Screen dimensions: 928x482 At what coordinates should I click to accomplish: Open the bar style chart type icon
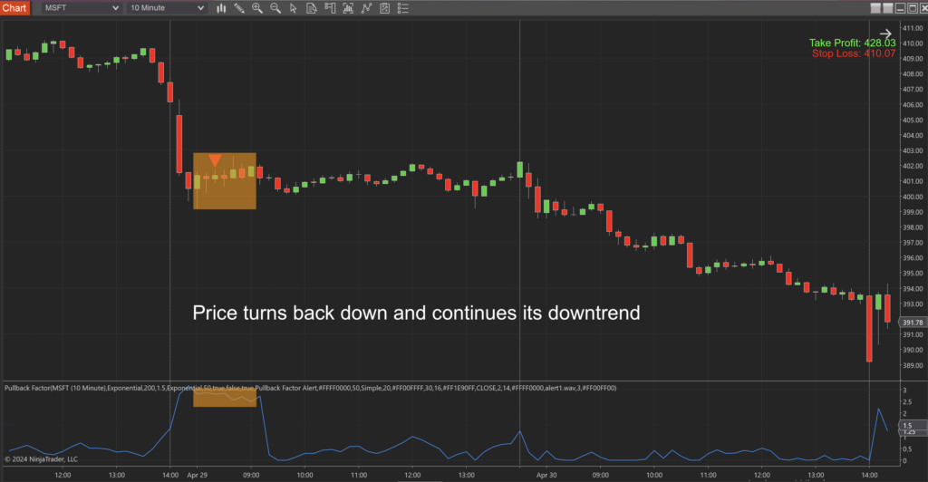221,8
